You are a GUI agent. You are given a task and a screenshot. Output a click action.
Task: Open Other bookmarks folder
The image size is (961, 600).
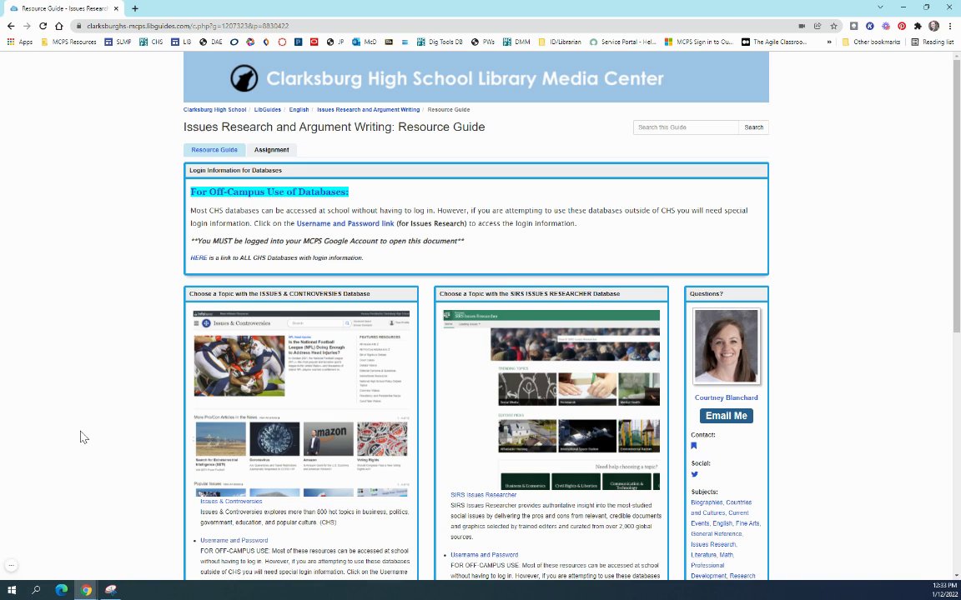pyautogui.click(x=872, y=42)
